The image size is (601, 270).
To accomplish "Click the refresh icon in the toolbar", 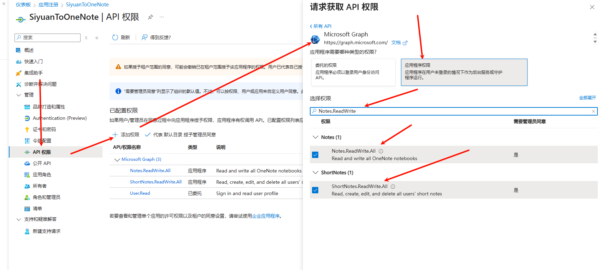I will pos(115,37).
